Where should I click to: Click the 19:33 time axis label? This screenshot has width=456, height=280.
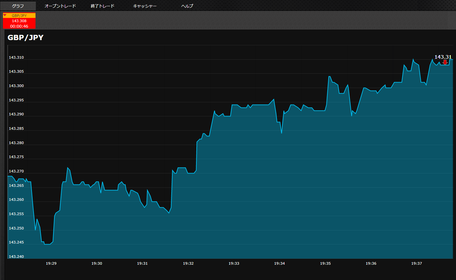coord(234,263)
